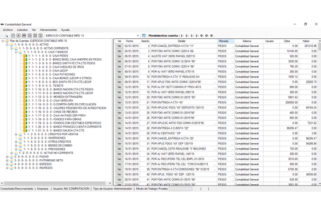Click the app icon in the title bar
This screenshot has width=321, height=214.
(x=2, y=24)
